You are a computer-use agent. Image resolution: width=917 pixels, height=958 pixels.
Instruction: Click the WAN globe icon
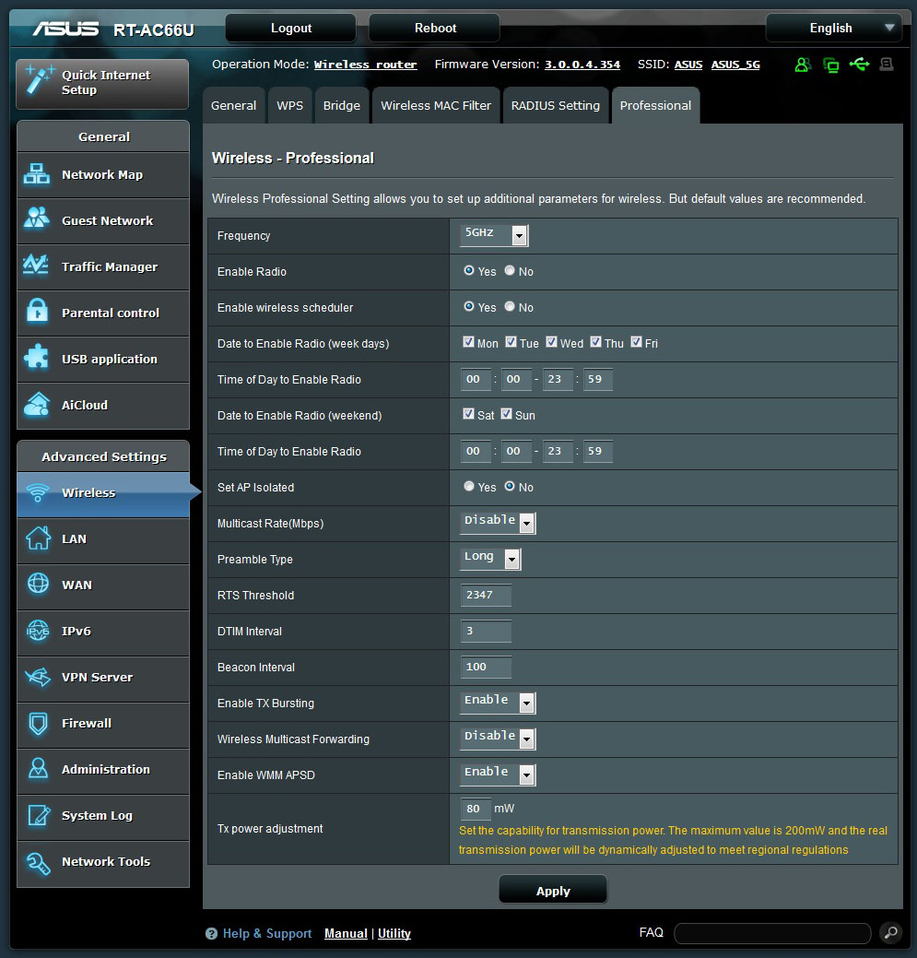38,584
